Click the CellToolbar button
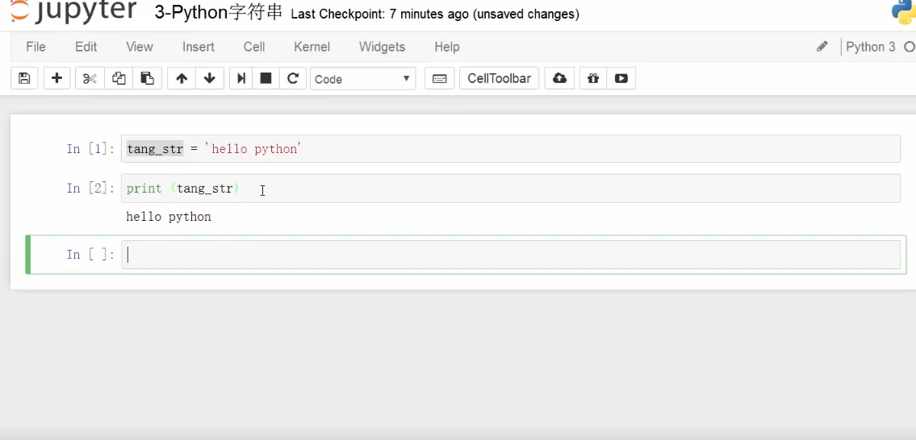The width and height of the screenshot is (916, 440). click(499, 78)
